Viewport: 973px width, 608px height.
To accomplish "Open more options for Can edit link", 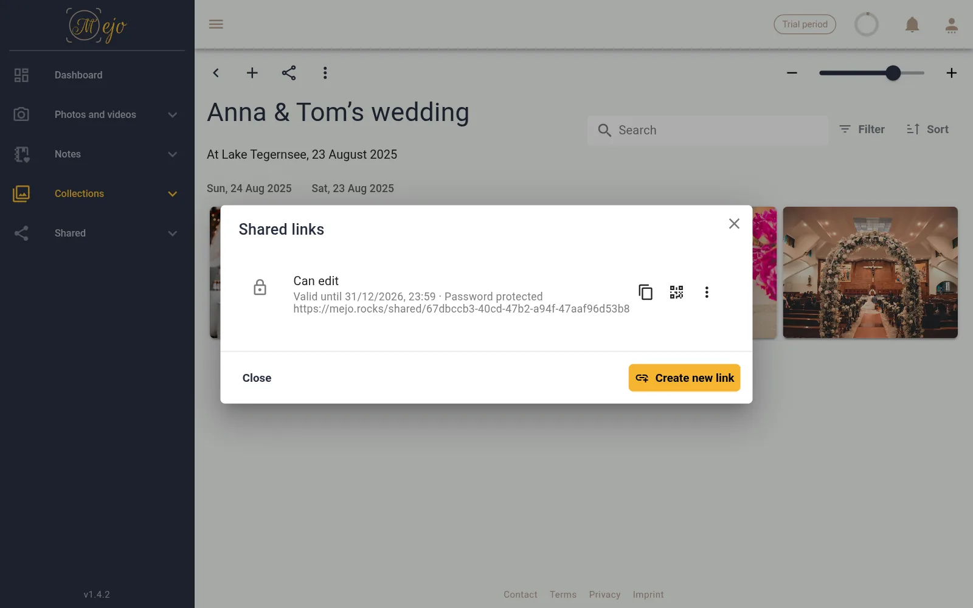I will pyautogui.click(x=707, y=292).
